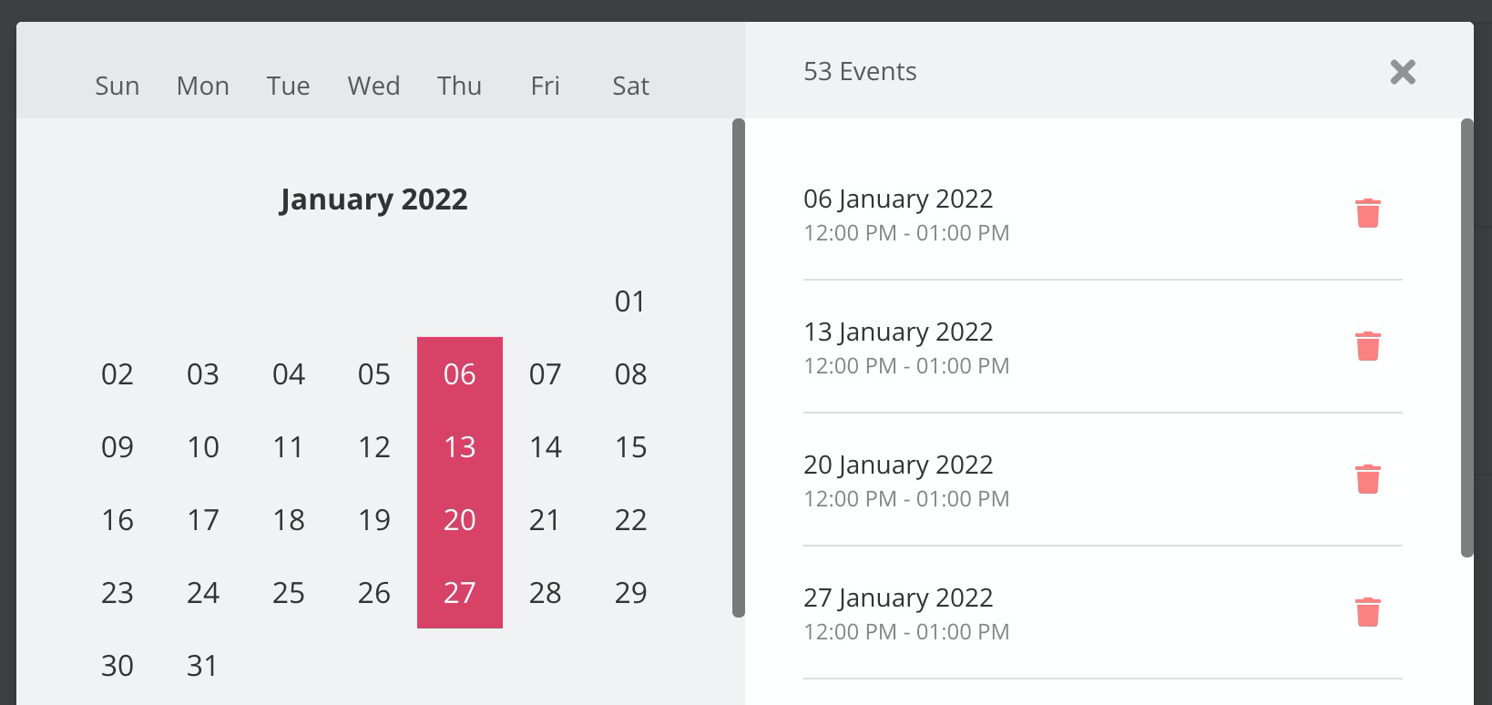The width and height of the screenshot is (1492, 705).
Task: Select January 15 on the calendar
Action: click(x=629, y=447)
